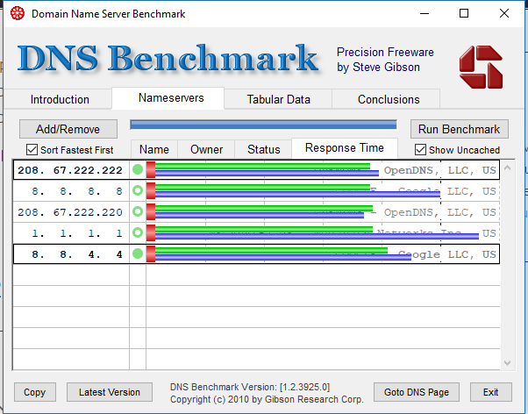Image resolution: width=528 pixels, height=414 pixels.
Task: Click solid green status dot for 208.67.222.222
Action: click(138, 169)
